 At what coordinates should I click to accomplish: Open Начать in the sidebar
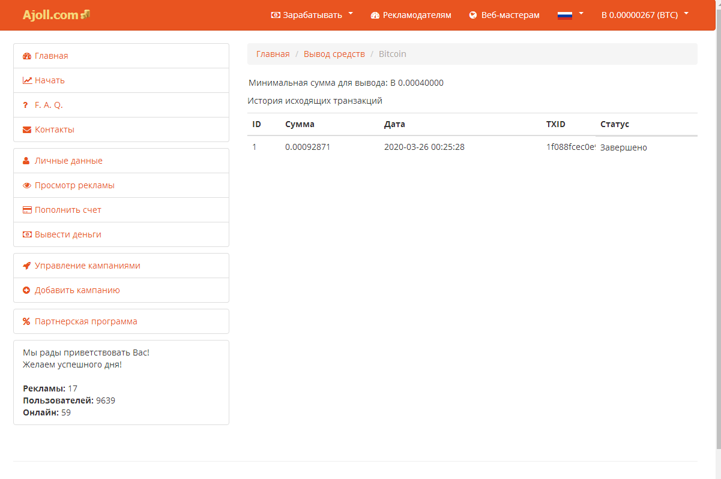121,80
